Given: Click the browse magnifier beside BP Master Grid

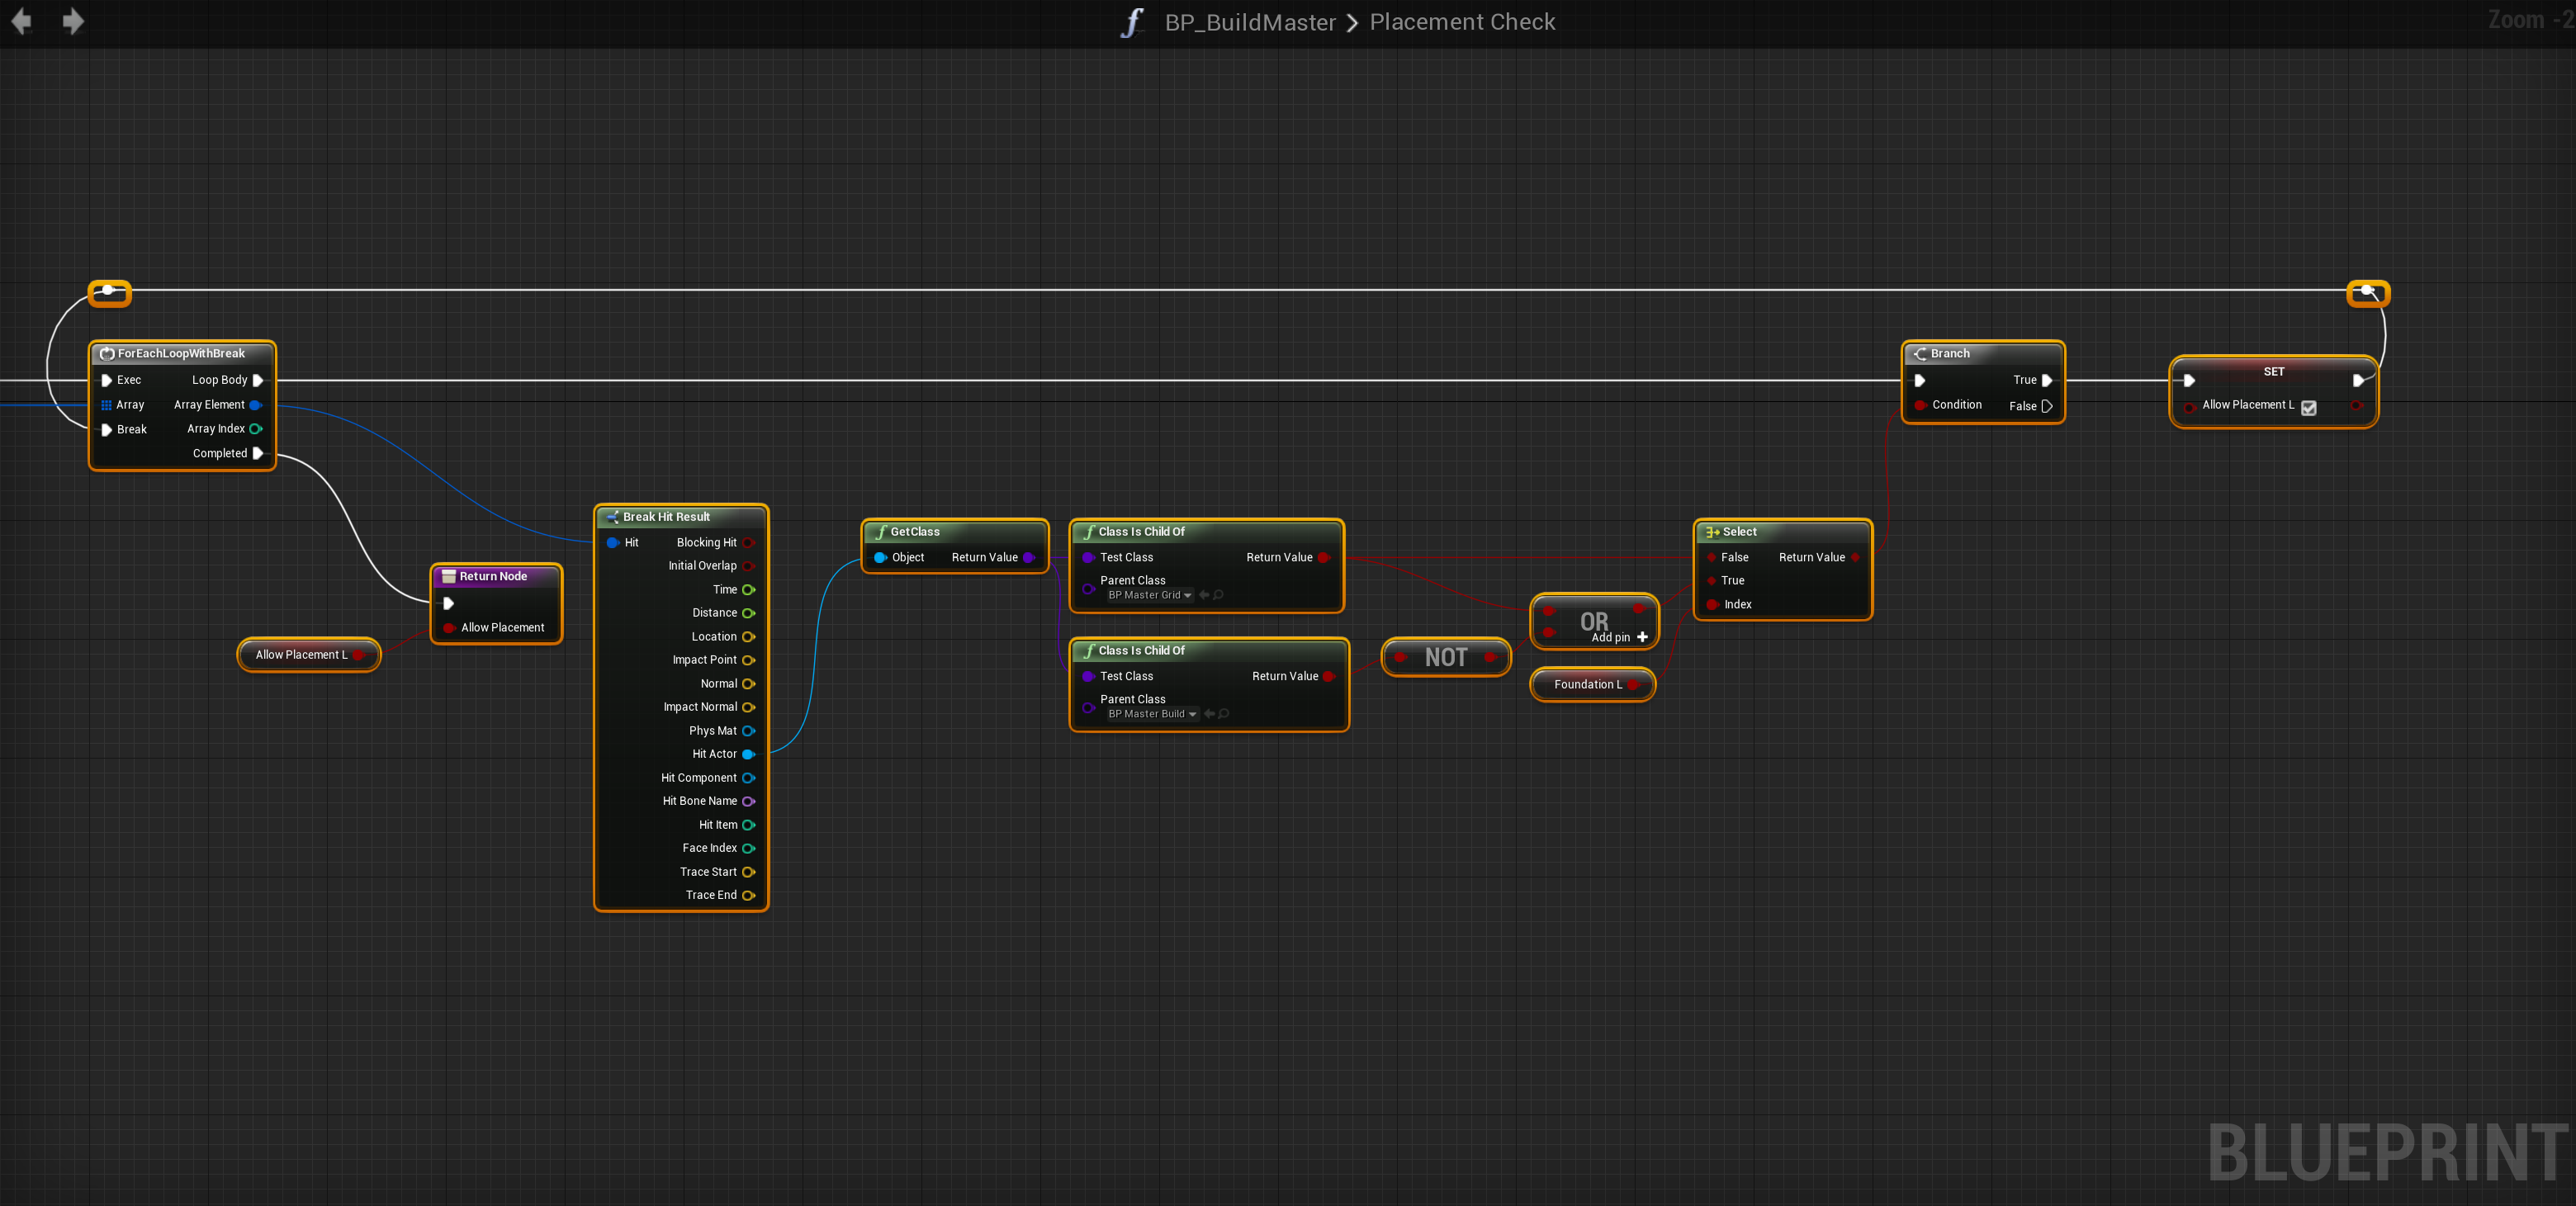Looking at the screenshot, I should (x=1219, y=595).
